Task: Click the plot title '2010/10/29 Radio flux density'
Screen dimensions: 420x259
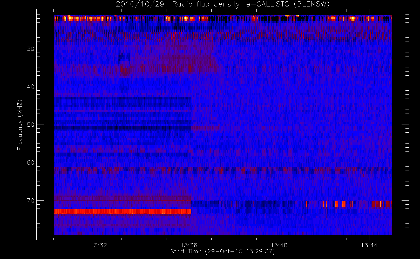Action: [222, 4]
